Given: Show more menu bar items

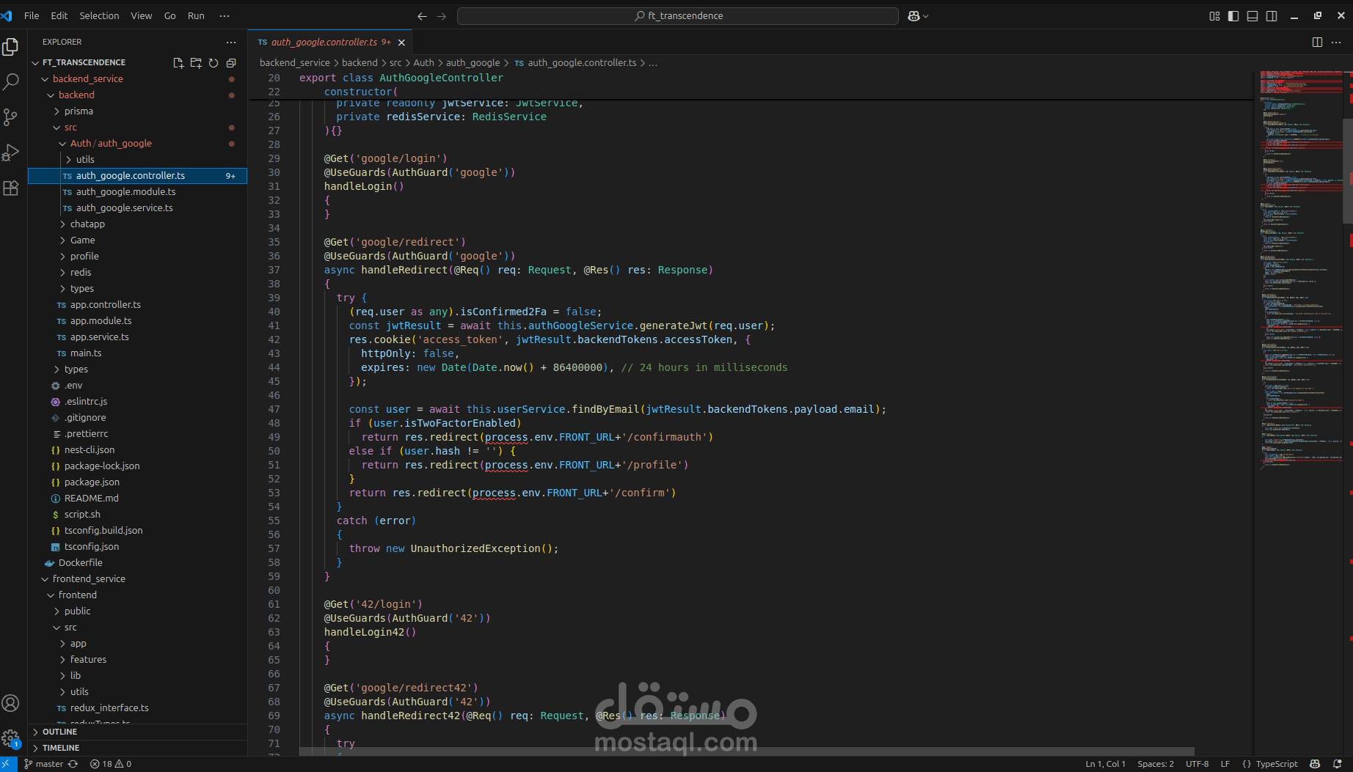Looking at the screenshot, I should coord(225,16).
